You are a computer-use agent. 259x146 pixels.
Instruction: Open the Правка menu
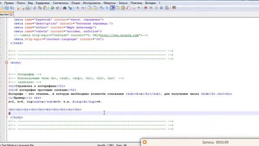coord(9,3)
